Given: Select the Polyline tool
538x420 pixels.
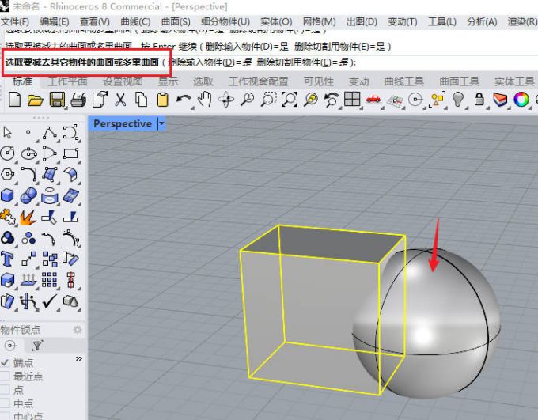Looking at the screenshot, I should tap(50, 132).
